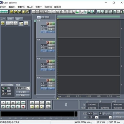Click the FX button on track 3
The image size is (124, 124).
[x=51, y=70]
